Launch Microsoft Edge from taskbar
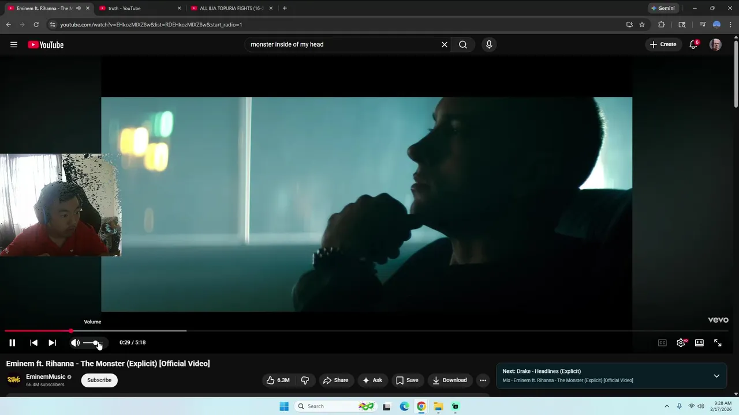The width and height of the screenshot is (739, 415). pos(404,406)
